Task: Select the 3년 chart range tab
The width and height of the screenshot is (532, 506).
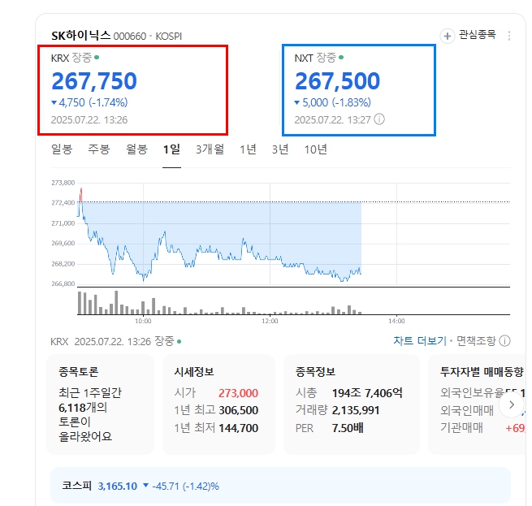Action: coord(280,149)
